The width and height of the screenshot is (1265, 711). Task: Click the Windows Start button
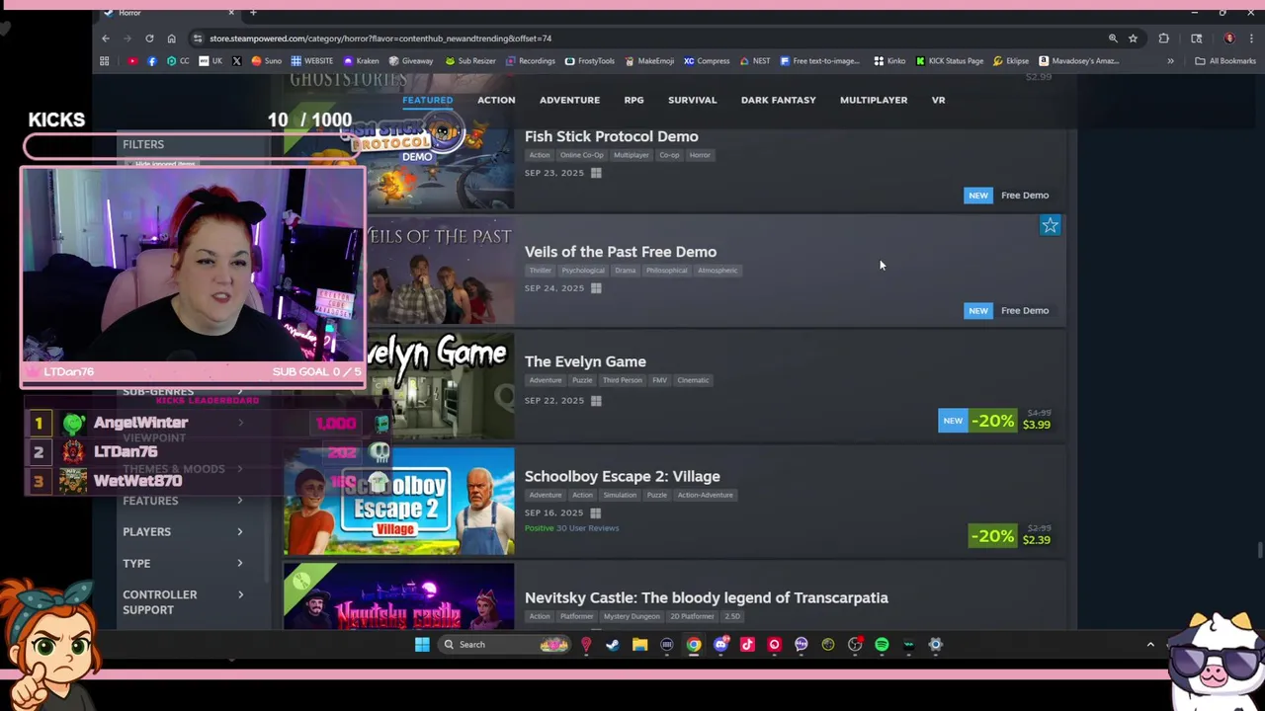(422, 645)
